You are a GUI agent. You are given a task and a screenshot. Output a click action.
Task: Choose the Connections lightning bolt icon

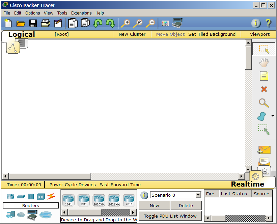click(51, 196)
